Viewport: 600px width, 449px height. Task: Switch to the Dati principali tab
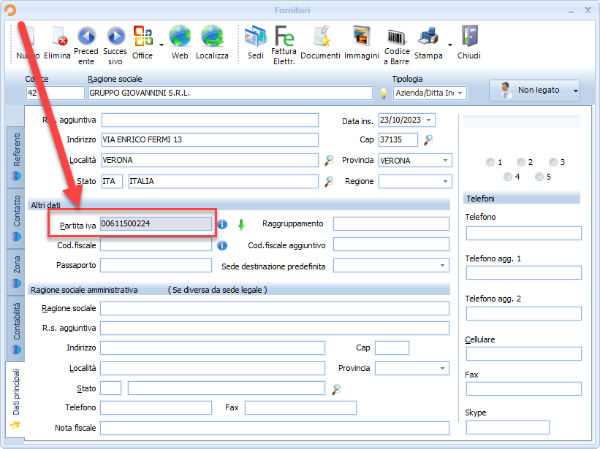[x=16, y=399]
